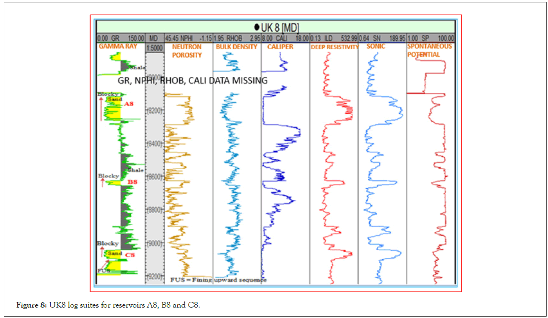The image size is (548, 318).
Task: Select the 8600 depth marker
Action: point(154,177)
